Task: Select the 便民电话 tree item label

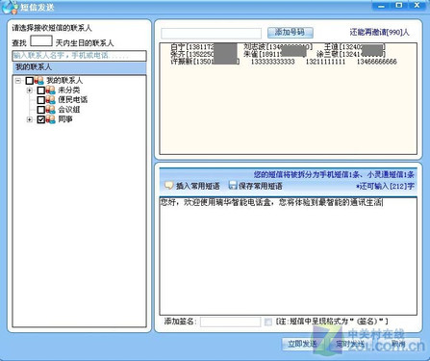Action: pos(73,100)
